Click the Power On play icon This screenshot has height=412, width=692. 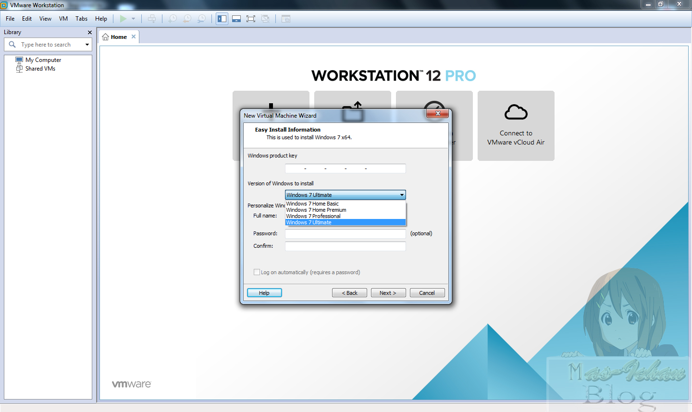(123, 19)
